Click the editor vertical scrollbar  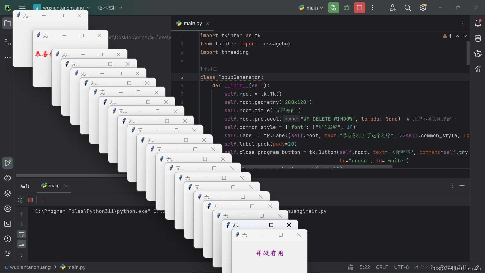[x=468, y=53]
